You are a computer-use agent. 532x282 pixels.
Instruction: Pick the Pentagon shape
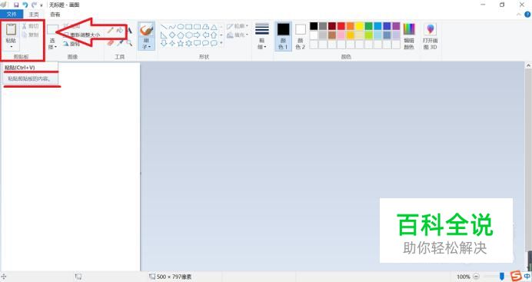[x=181, y=35]
